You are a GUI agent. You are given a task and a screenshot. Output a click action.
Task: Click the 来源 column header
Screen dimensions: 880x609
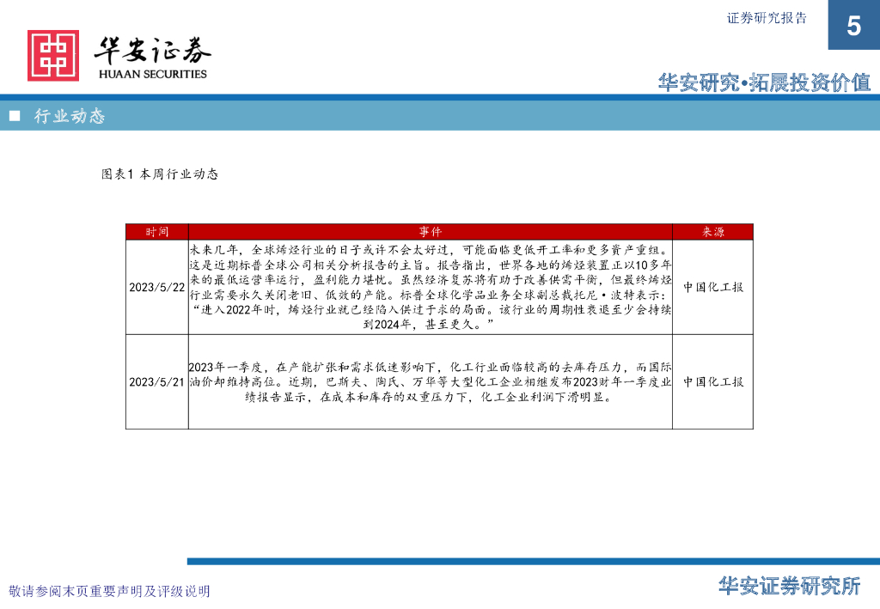[x=712, y=232]
